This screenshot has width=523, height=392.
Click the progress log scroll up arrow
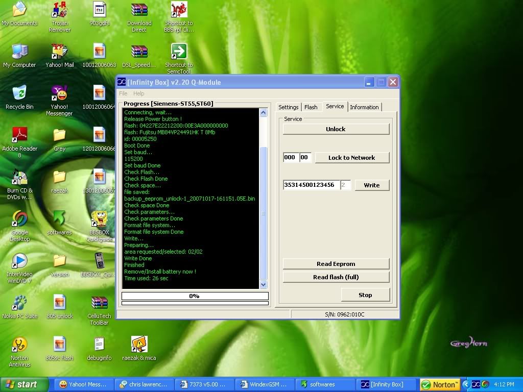263,113
